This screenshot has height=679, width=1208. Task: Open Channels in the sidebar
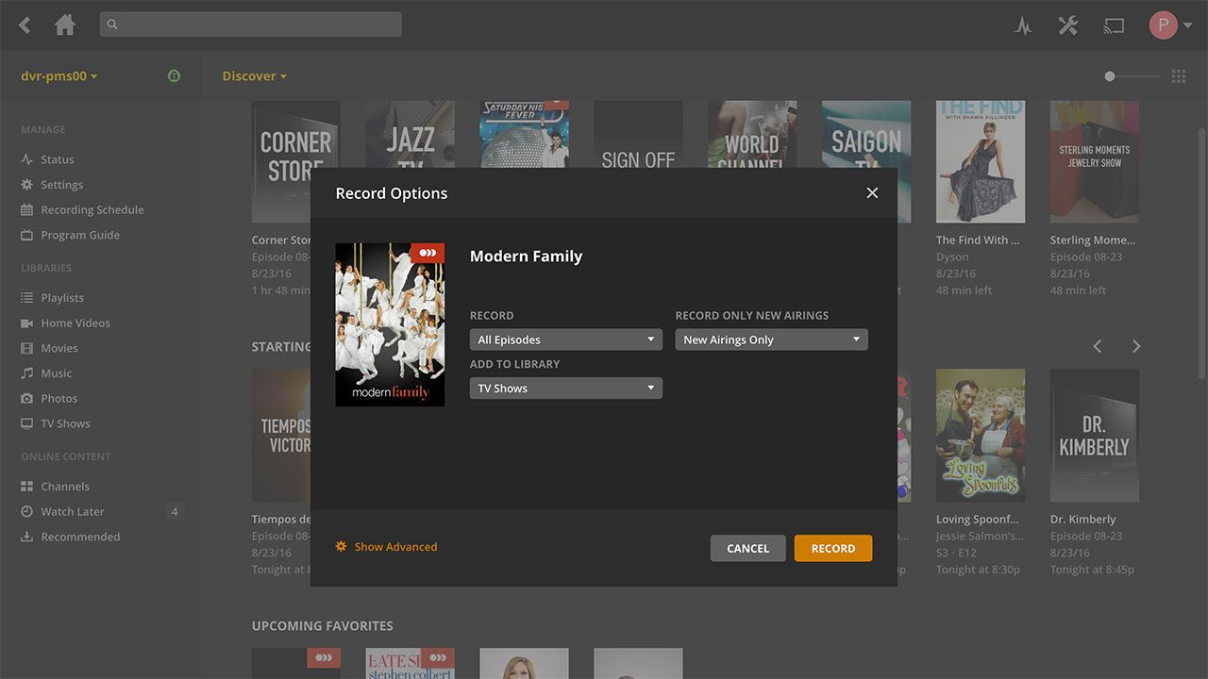coord(65,487)
